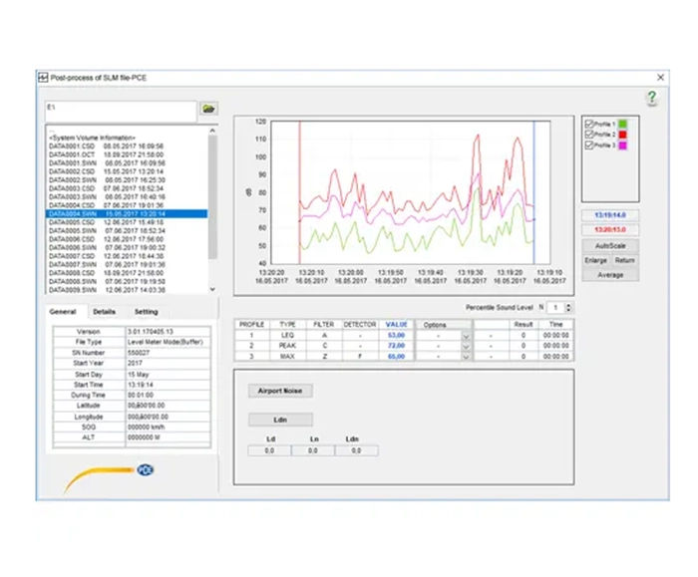The height and width of the screenshot is (577, 698).
Task: Close the Post-process window
Action: point(659,77)
